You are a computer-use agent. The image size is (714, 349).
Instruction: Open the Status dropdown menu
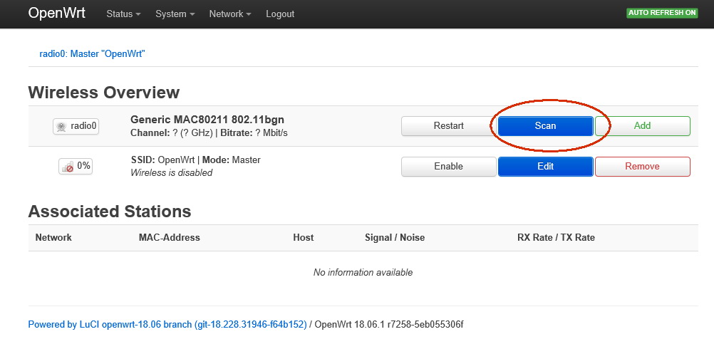123,14
